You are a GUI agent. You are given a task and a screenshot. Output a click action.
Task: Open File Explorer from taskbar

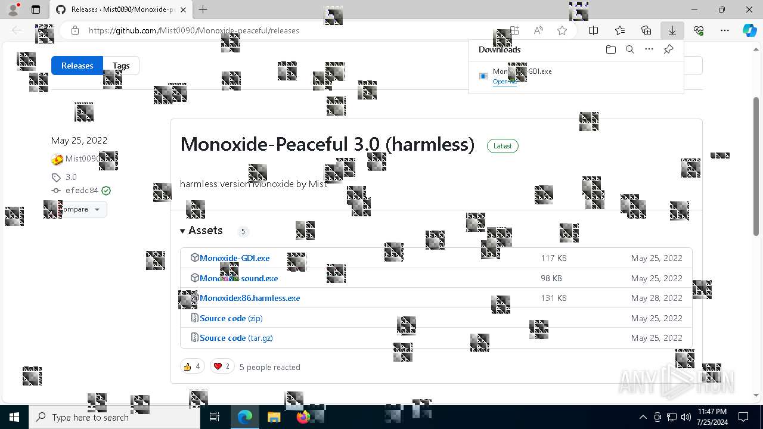pyautogui.click(x=274, y=417)
